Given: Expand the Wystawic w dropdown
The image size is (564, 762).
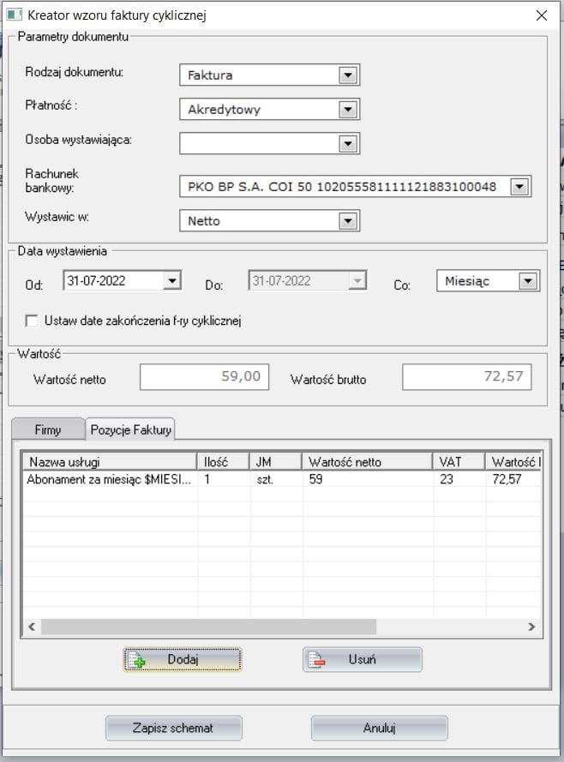Looking at the screenshot, I should click(347, 221).
